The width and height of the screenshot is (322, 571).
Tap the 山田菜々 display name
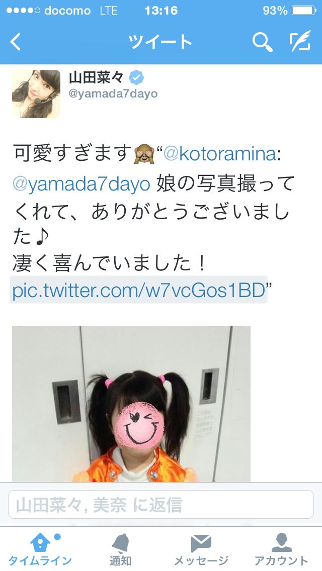point(97,77)
